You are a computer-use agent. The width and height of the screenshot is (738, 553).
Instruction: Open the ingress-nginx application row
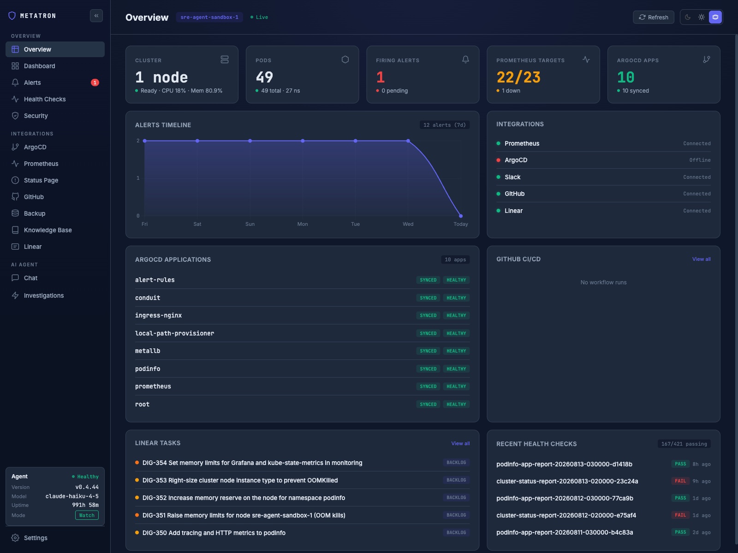[303, 315]
